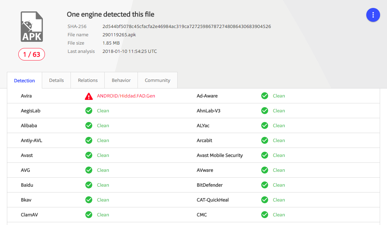This screenshot has height=225, width=387.
Task: Click the green check icon for AVG
Action: pyautogui.click(x=89, y=170)
